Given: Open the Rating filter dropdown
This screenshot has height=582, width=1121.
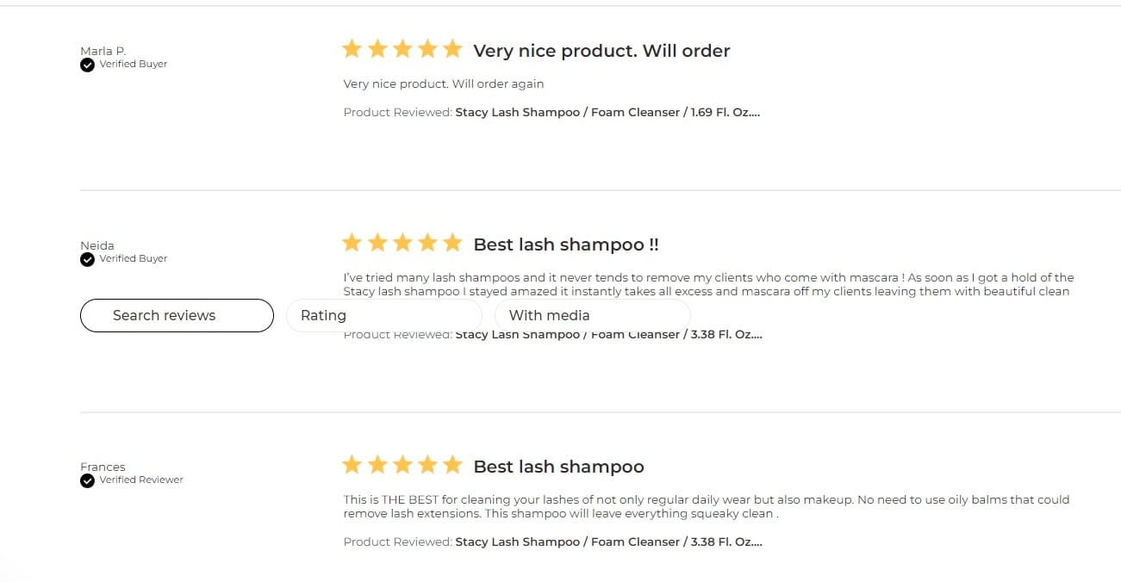Looking at the screenshot, I should [383, 315].
